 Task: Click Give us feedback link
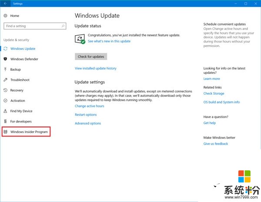click(216, 144)
